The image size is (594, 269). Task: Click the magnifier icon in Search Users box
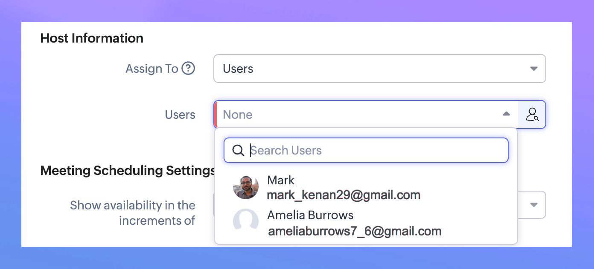(x=238, y=150)
